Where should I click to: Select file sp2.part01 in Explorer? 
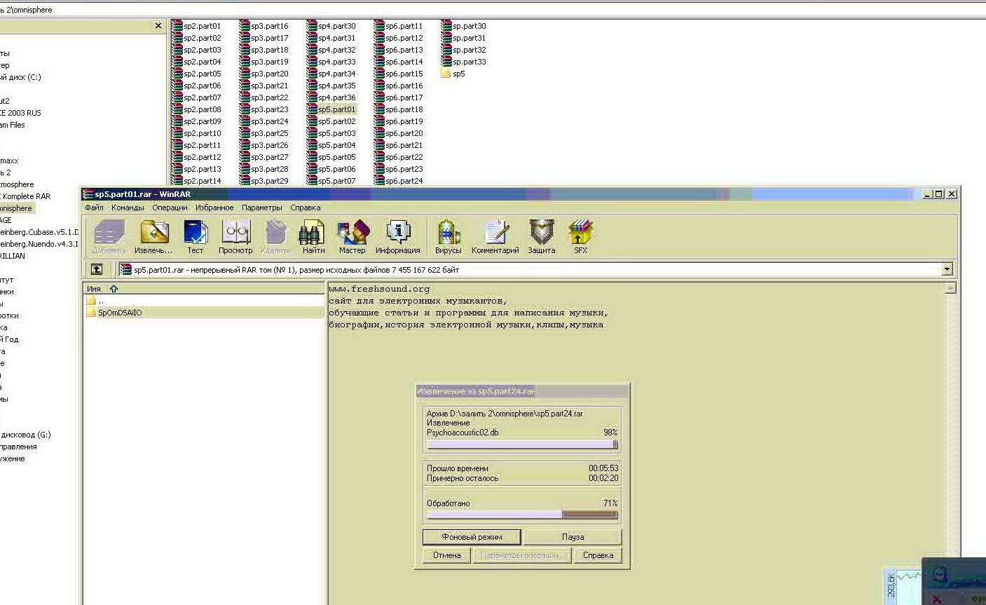click(197, 26)
